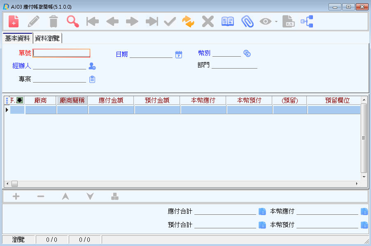This screenshot has width=371, height=246.
Task: Click grid vertical scrollbar up arrow
Action: 364,100
